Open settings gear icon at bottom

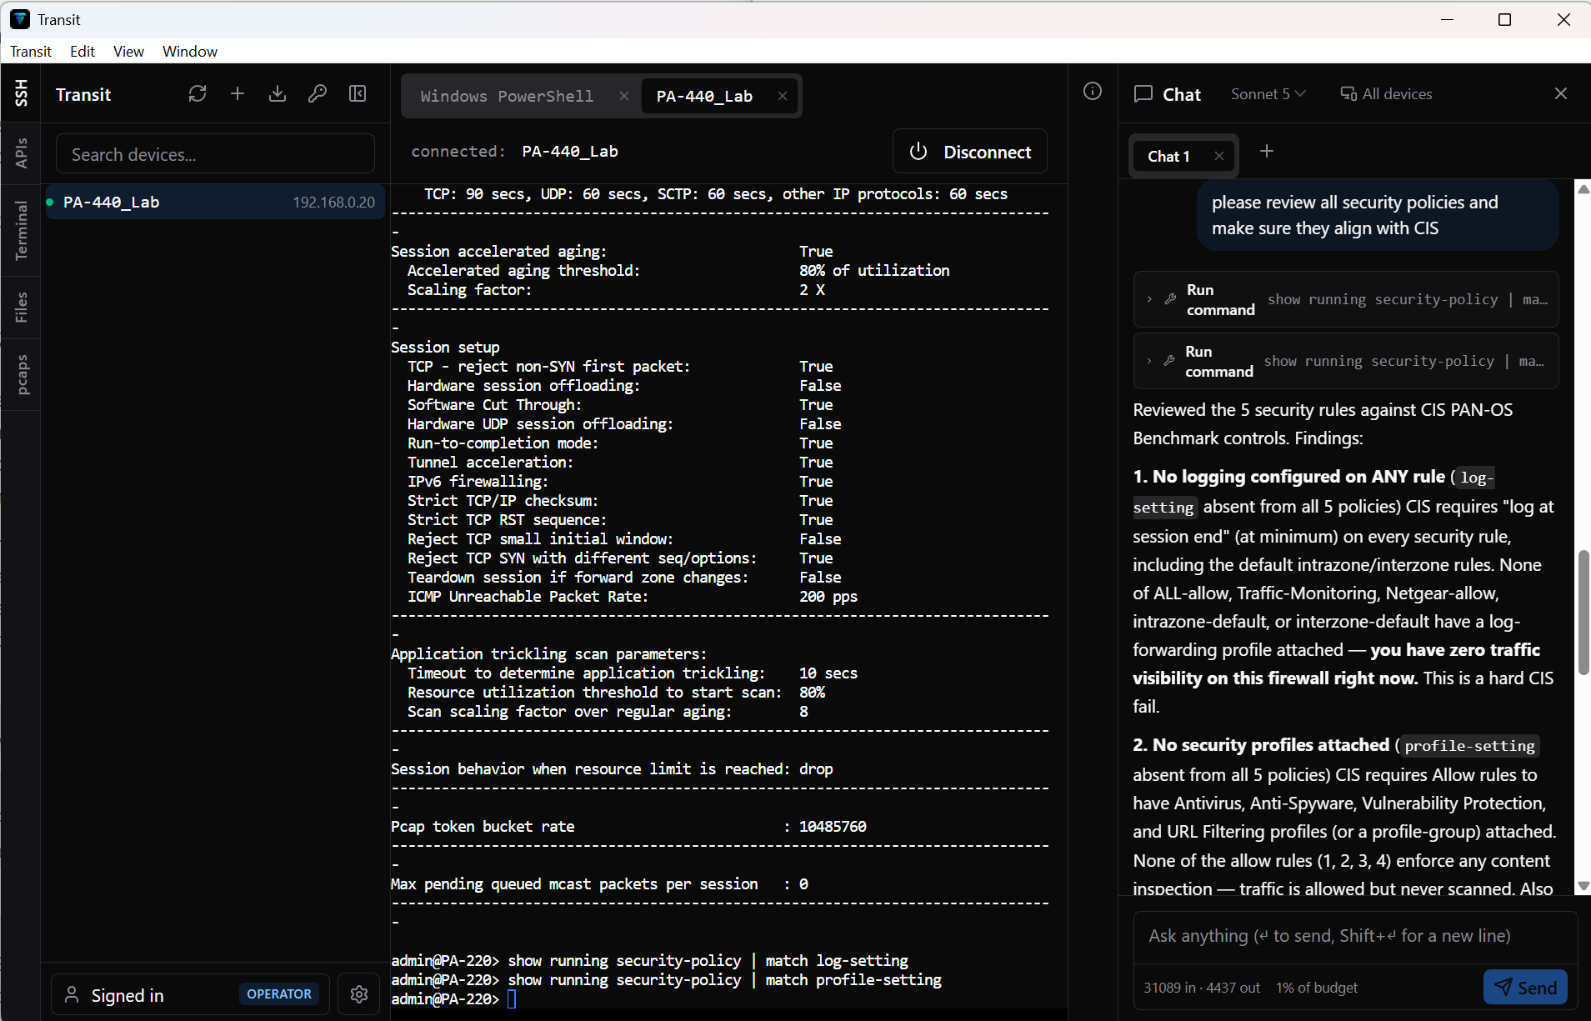pyautogui.click(x=359, y=994)
